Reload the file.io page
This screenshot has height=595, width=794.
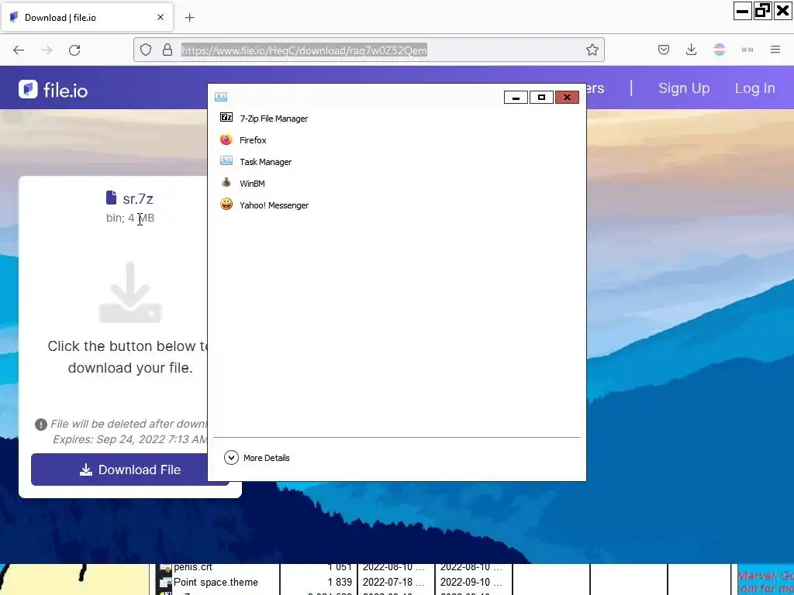click(x=74, y=50)
